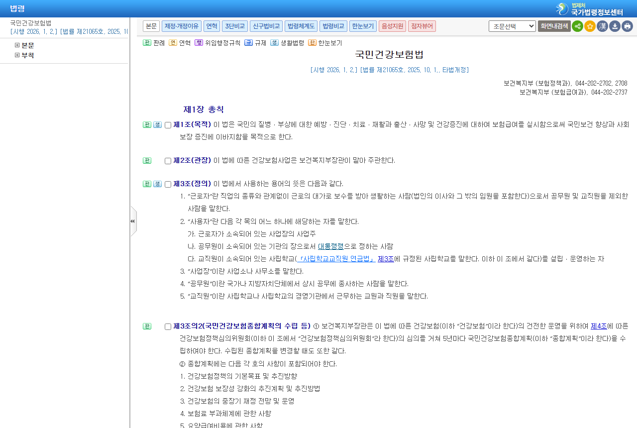Viewport: 637px width, 428px height.
Task: Click the 연혁 legend icon
Action: tap(173, 43)
